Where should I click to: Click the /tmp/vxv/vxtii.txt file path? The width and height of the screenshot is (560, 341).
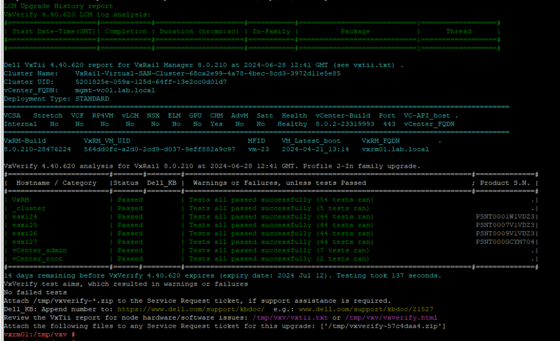tap(290, 317)
